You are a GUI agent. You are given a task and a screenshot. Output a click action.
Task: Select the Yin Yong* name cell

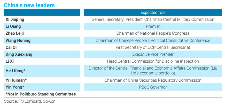42,87
